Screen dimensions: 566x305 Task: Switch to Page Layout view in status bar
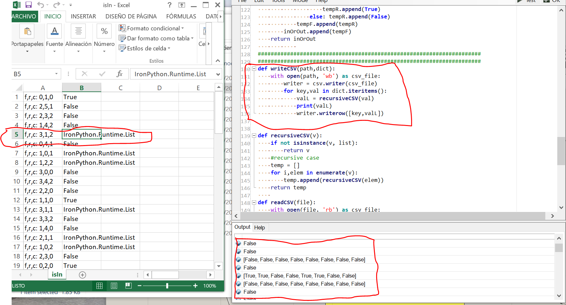pos(114,286)
